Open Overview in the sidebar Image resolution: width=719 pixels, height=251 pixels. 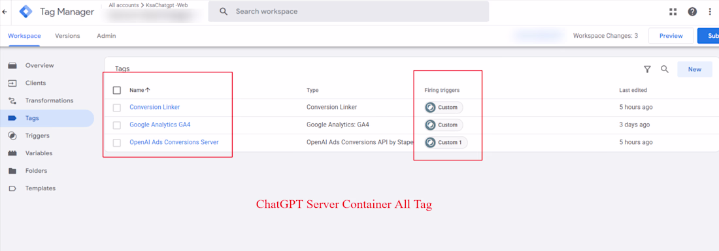[x=39, y=65]
